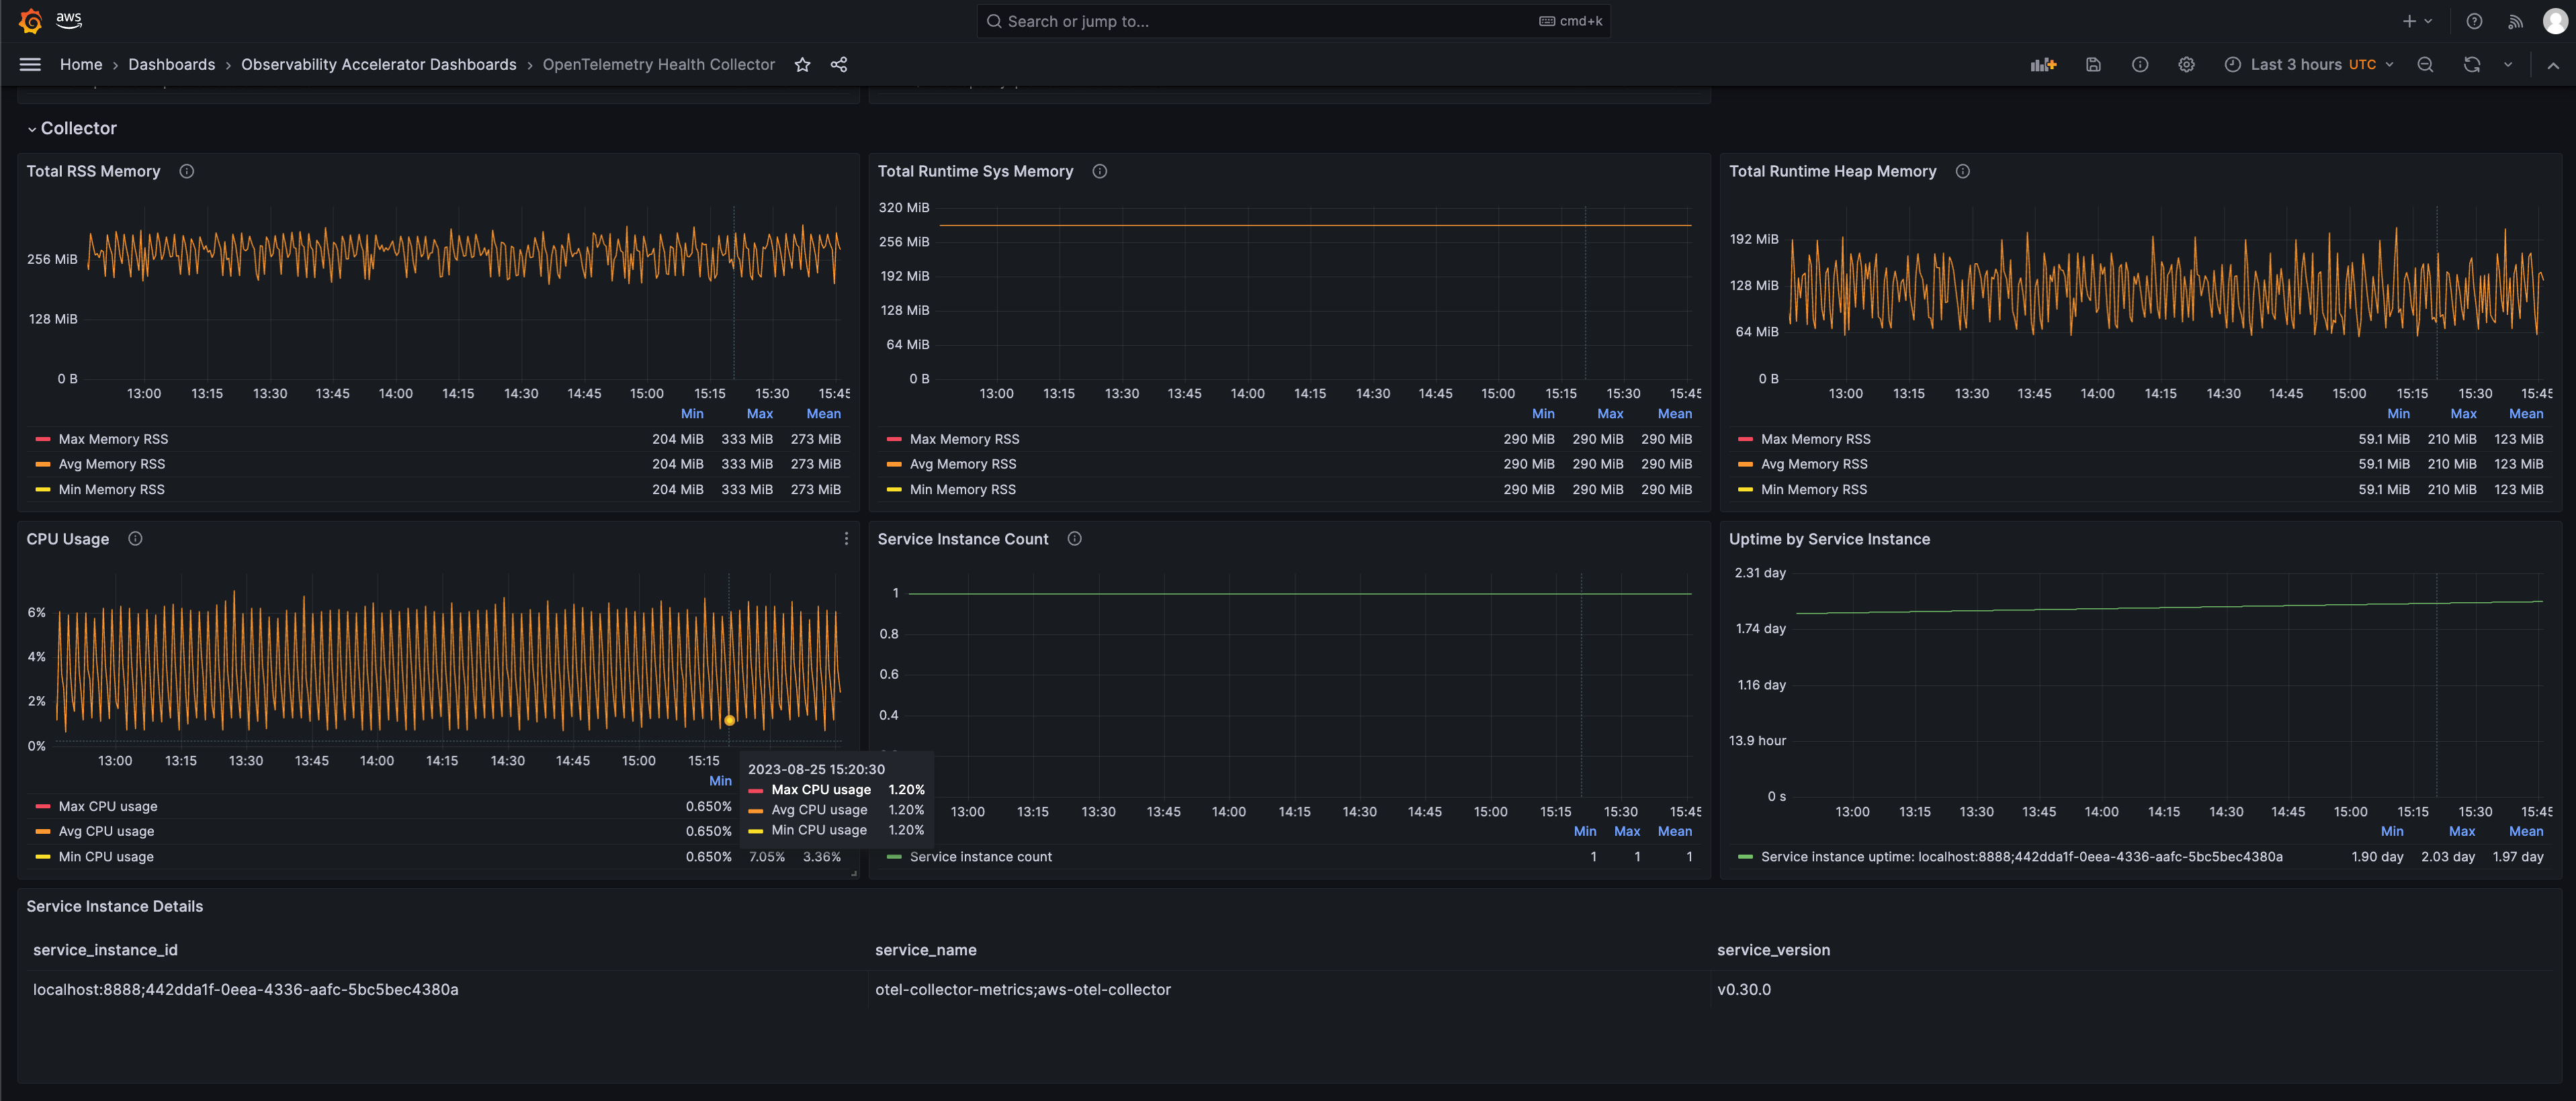Collapse the top toolbar with chevron-up icon

tap(2553, 65)
